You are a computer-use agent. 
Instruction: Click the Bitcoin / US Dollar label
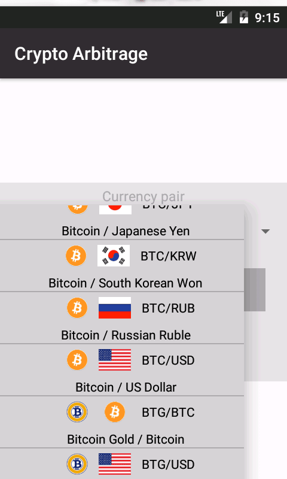[x=126, y=387]
